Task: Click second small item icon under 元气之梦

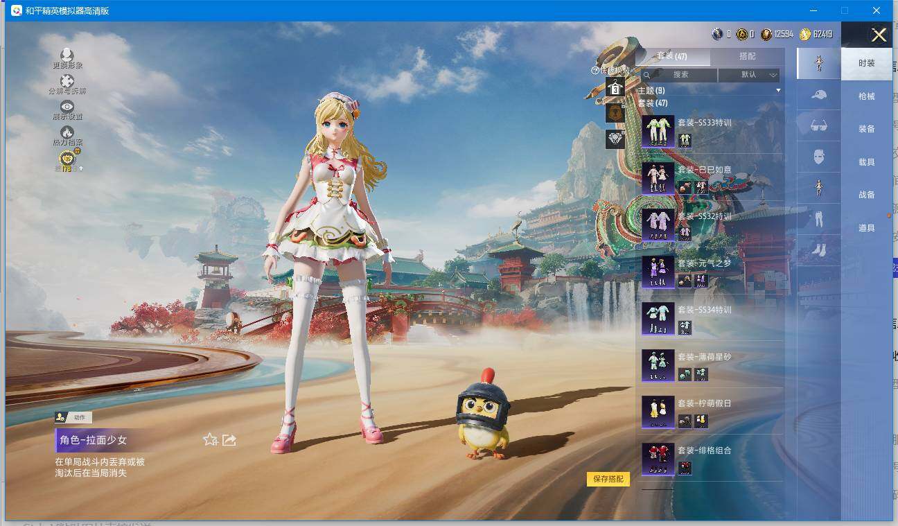Action: click(701, 280)
